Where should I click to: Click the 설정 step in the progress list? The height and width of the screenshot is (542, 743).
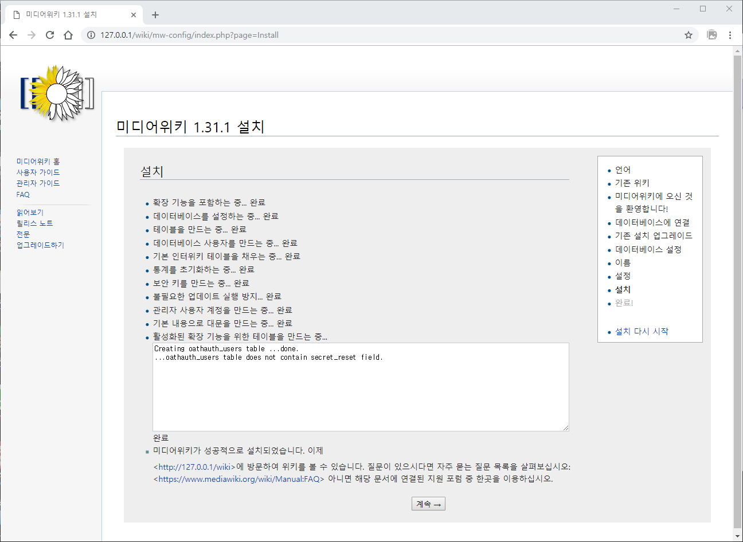(x=623, y=276)
